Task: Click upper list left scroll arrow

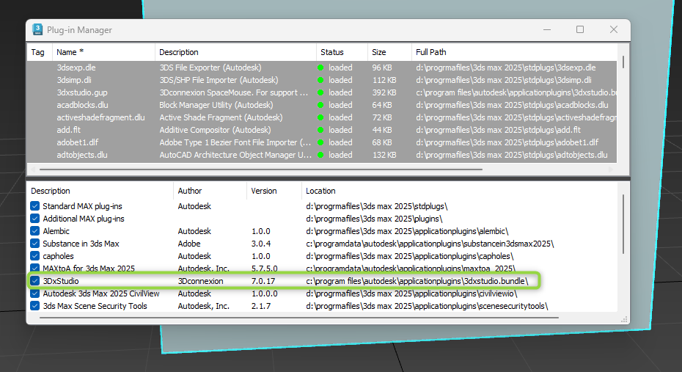Action: click(x=32, y=169)
